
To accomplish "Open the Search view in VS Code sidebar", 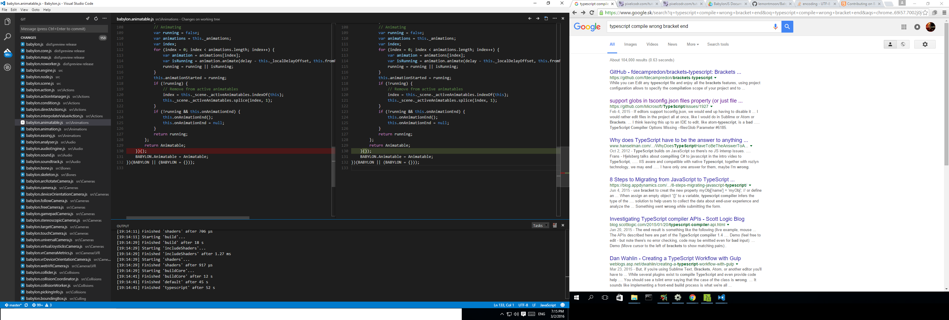I will [7, 37].
